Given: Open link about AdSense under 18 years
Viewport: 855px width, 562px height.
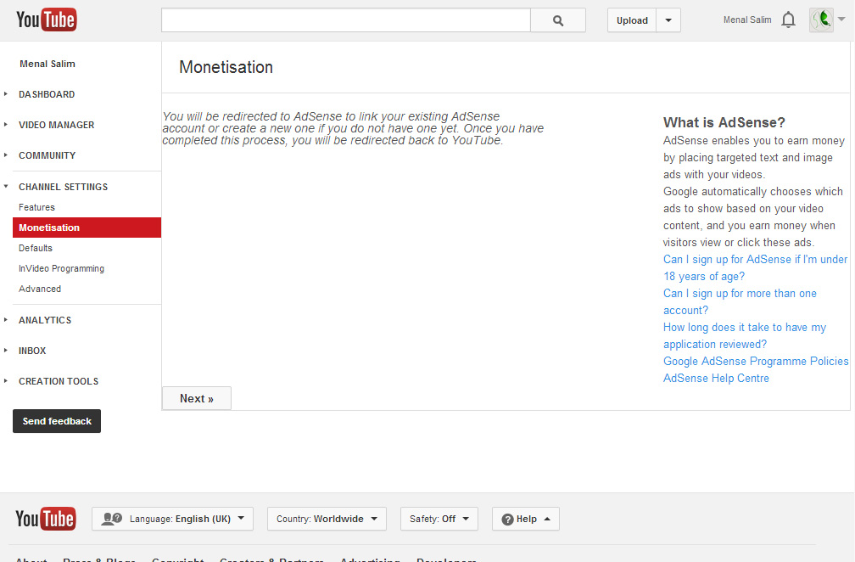Looking at the screenshot, I should (755, 268).
